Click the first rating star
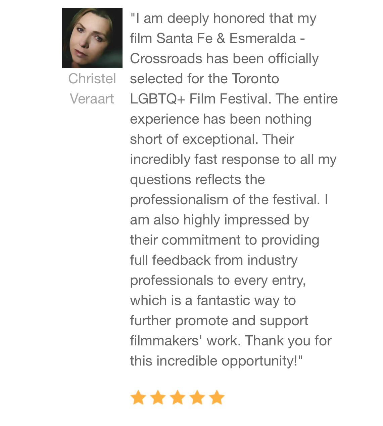This screenshot has height=426, width=383. coord(138,397)
